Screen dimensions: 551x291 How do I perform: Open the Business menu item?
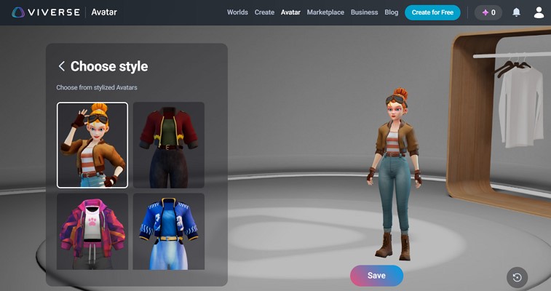pyautogui.click(x=365, y=12)
